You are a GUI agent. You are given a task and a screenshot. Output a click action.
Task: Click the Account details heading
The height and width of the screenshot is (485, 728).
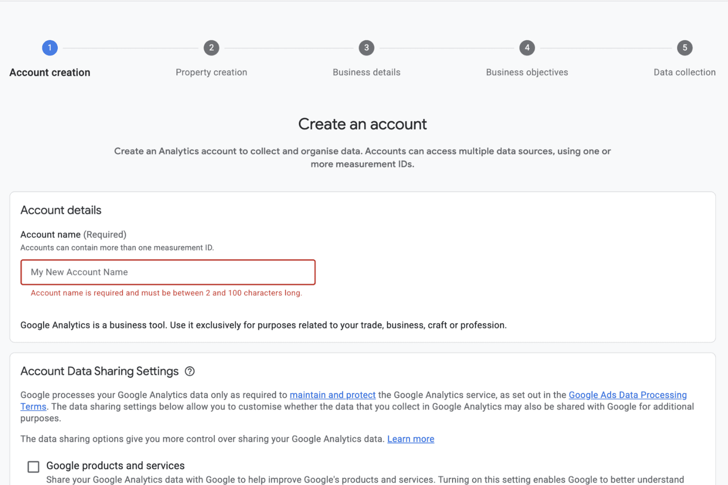(x=61, y=210)
